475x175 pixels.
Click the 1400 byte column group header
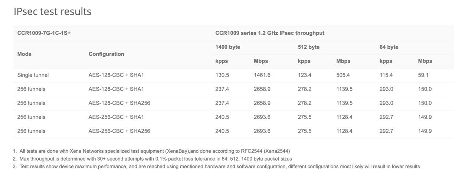point(227,47)
